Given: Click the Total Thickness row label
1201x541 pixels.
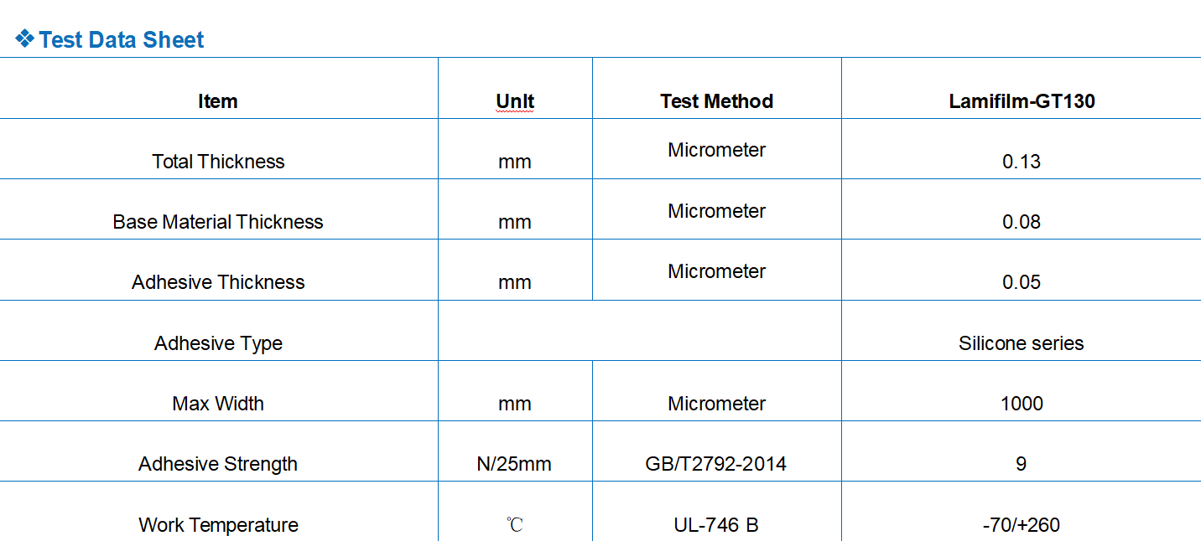Looking at the screenshot, I should 218,162.
